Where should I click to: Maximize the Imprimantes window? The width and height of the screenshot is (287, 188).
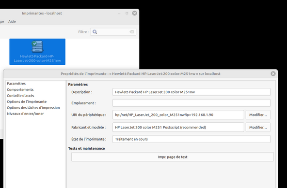coord(127,13)
